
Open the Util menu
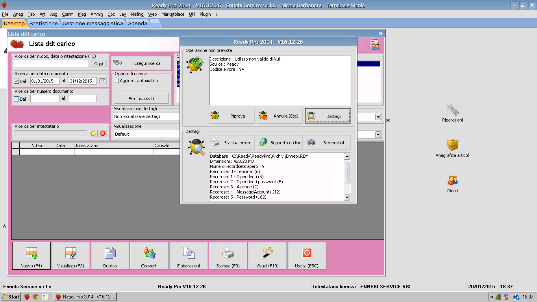(192, 14)
